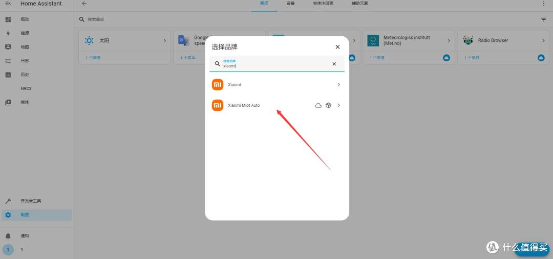This screenshot has width=553, height=259.
Task: Open the top-right three-dot overflow menu
Action: pyautogui.click(x=543, y=4)
